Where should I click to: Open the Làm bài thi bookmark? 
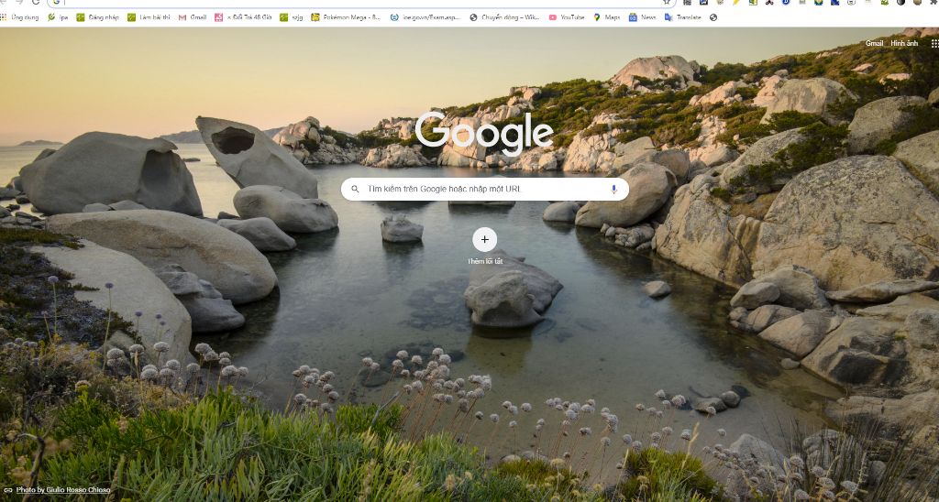click(149, 17)
